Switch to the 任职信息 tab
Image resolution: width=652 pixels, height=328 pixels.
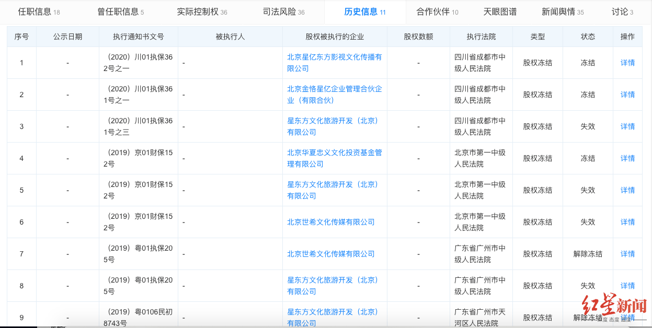click(x=39, y=12)
